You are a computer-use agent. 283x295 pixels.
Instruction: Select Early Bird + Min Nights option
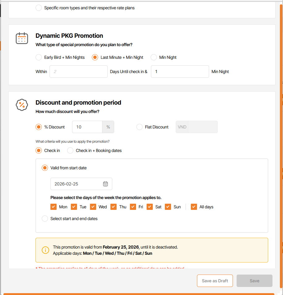[x=39, y=57]
